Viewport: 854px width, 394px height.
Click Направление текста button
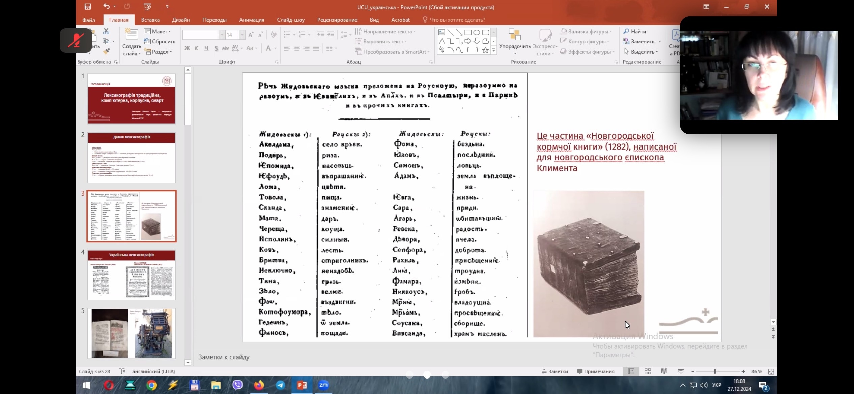click(385, 31)
